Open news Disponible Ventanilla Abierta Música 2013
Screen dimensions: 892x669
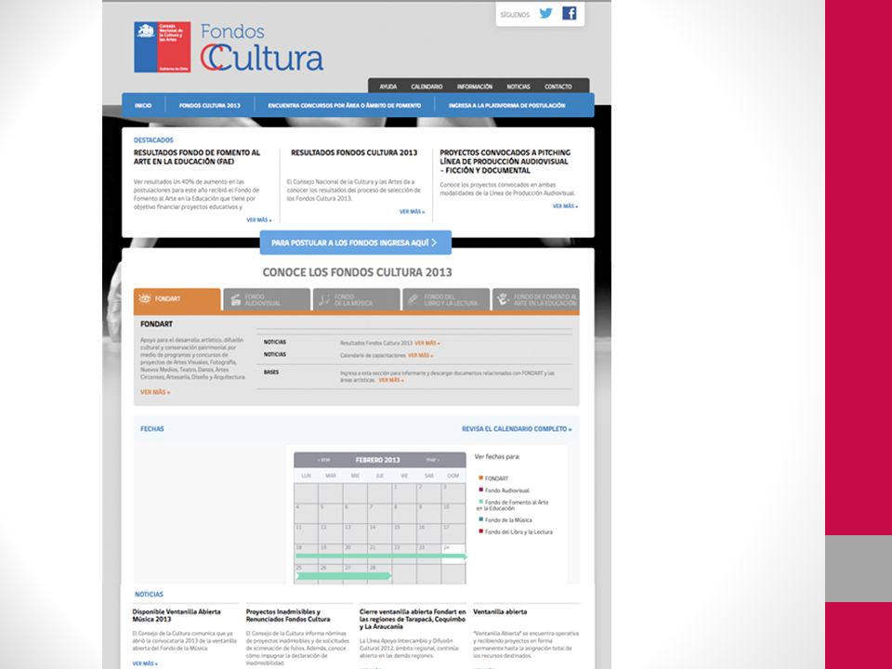pos(177,615)
